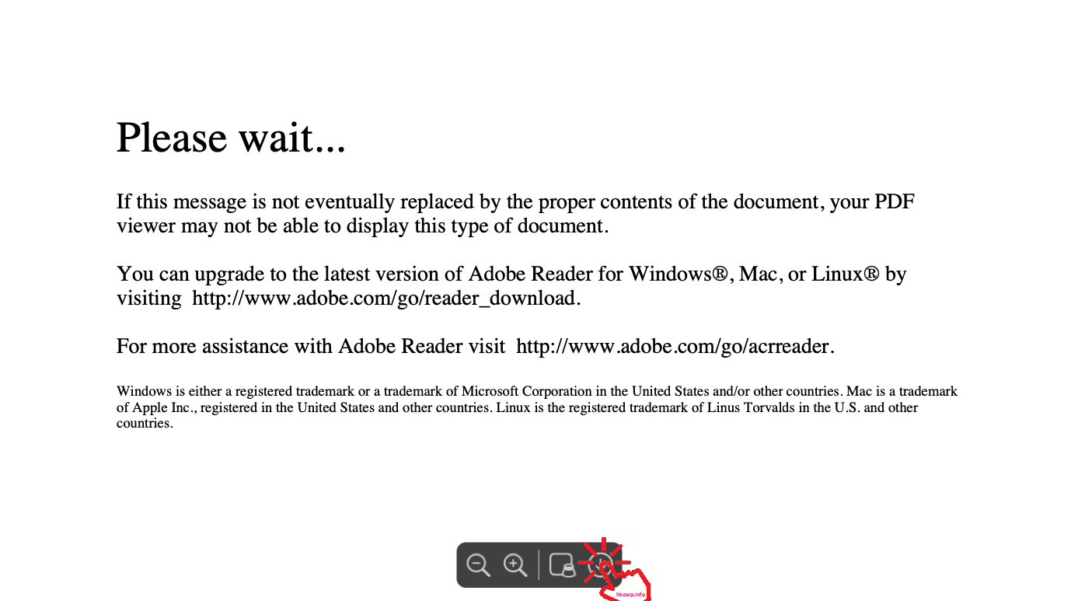Image resolution: width=1078 pixels, height=601 pixels.
Task: Click the "viewer may not be able to display" line
Action: pyautogui.click(x=361, y=226)
